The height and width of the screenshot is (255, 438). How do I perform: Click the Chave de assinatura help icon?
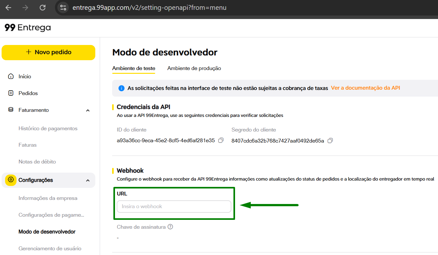click(170, 227)
